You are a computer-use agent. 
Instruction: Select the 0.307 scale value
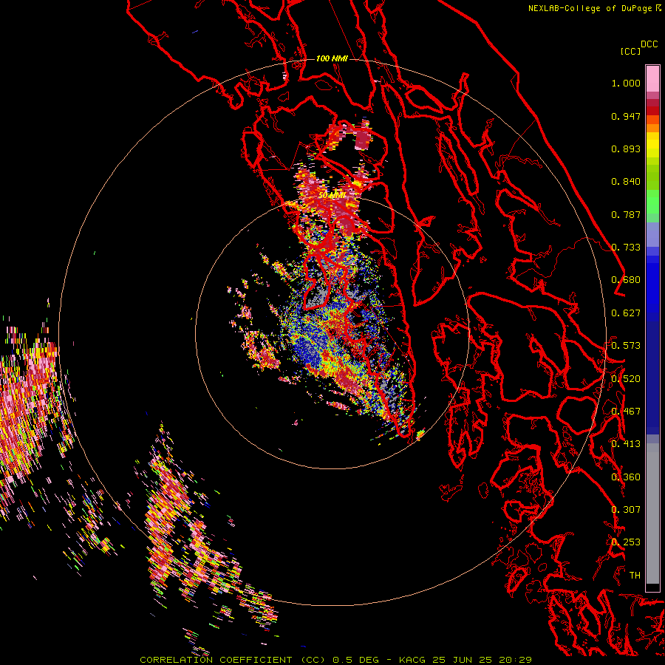pyautogui.click(x=626, y=510)
